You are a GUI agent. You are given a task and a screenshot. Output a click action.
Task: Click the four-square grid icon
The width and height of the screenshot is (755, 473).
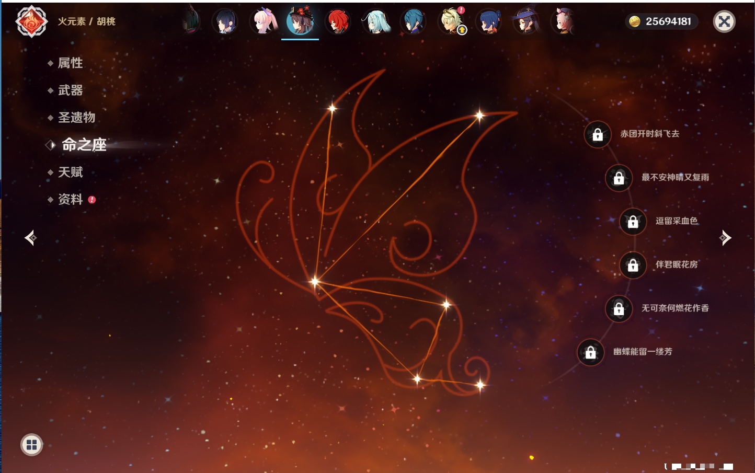click(31, 445)
